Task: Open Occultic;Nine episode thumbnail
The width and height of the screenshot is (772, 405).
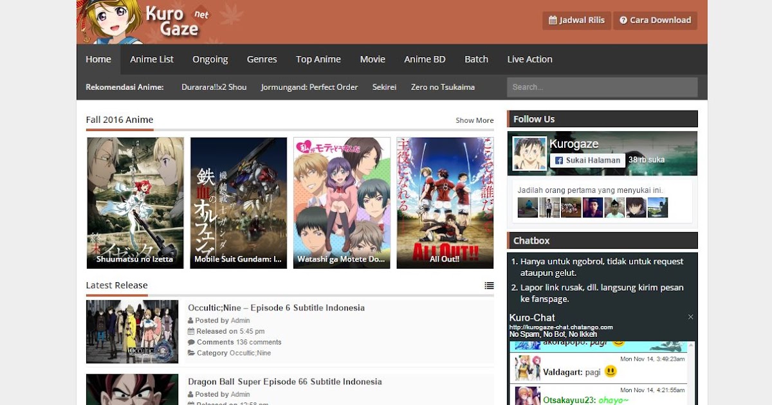Action: point(132,332)
